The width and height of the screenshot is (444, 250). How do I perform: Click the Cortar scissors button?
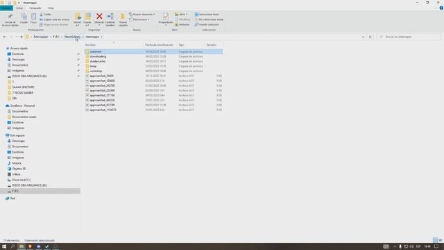click(45, 14)
